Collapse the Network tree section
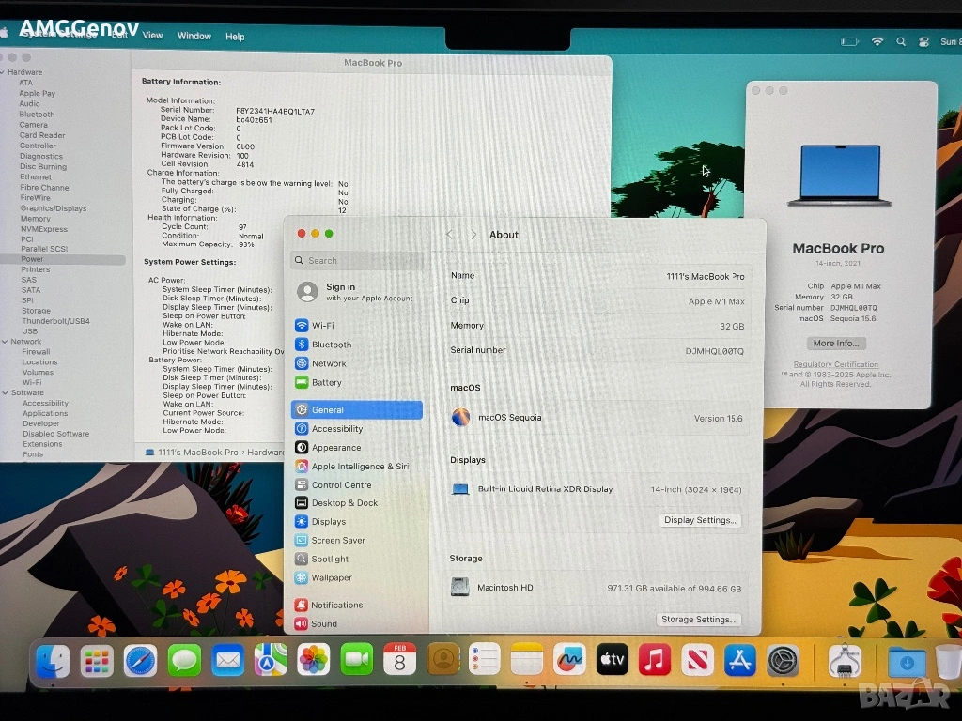Viewport: 962px width, 721px height. point(4,342)
